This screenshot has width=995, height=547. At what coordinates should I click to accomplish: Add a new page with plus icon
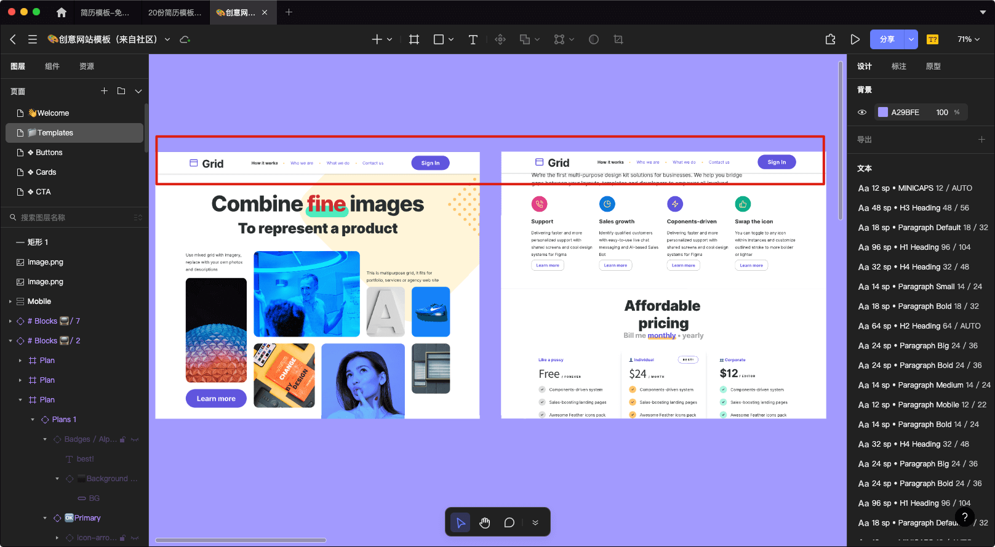(x=104, y=91)
